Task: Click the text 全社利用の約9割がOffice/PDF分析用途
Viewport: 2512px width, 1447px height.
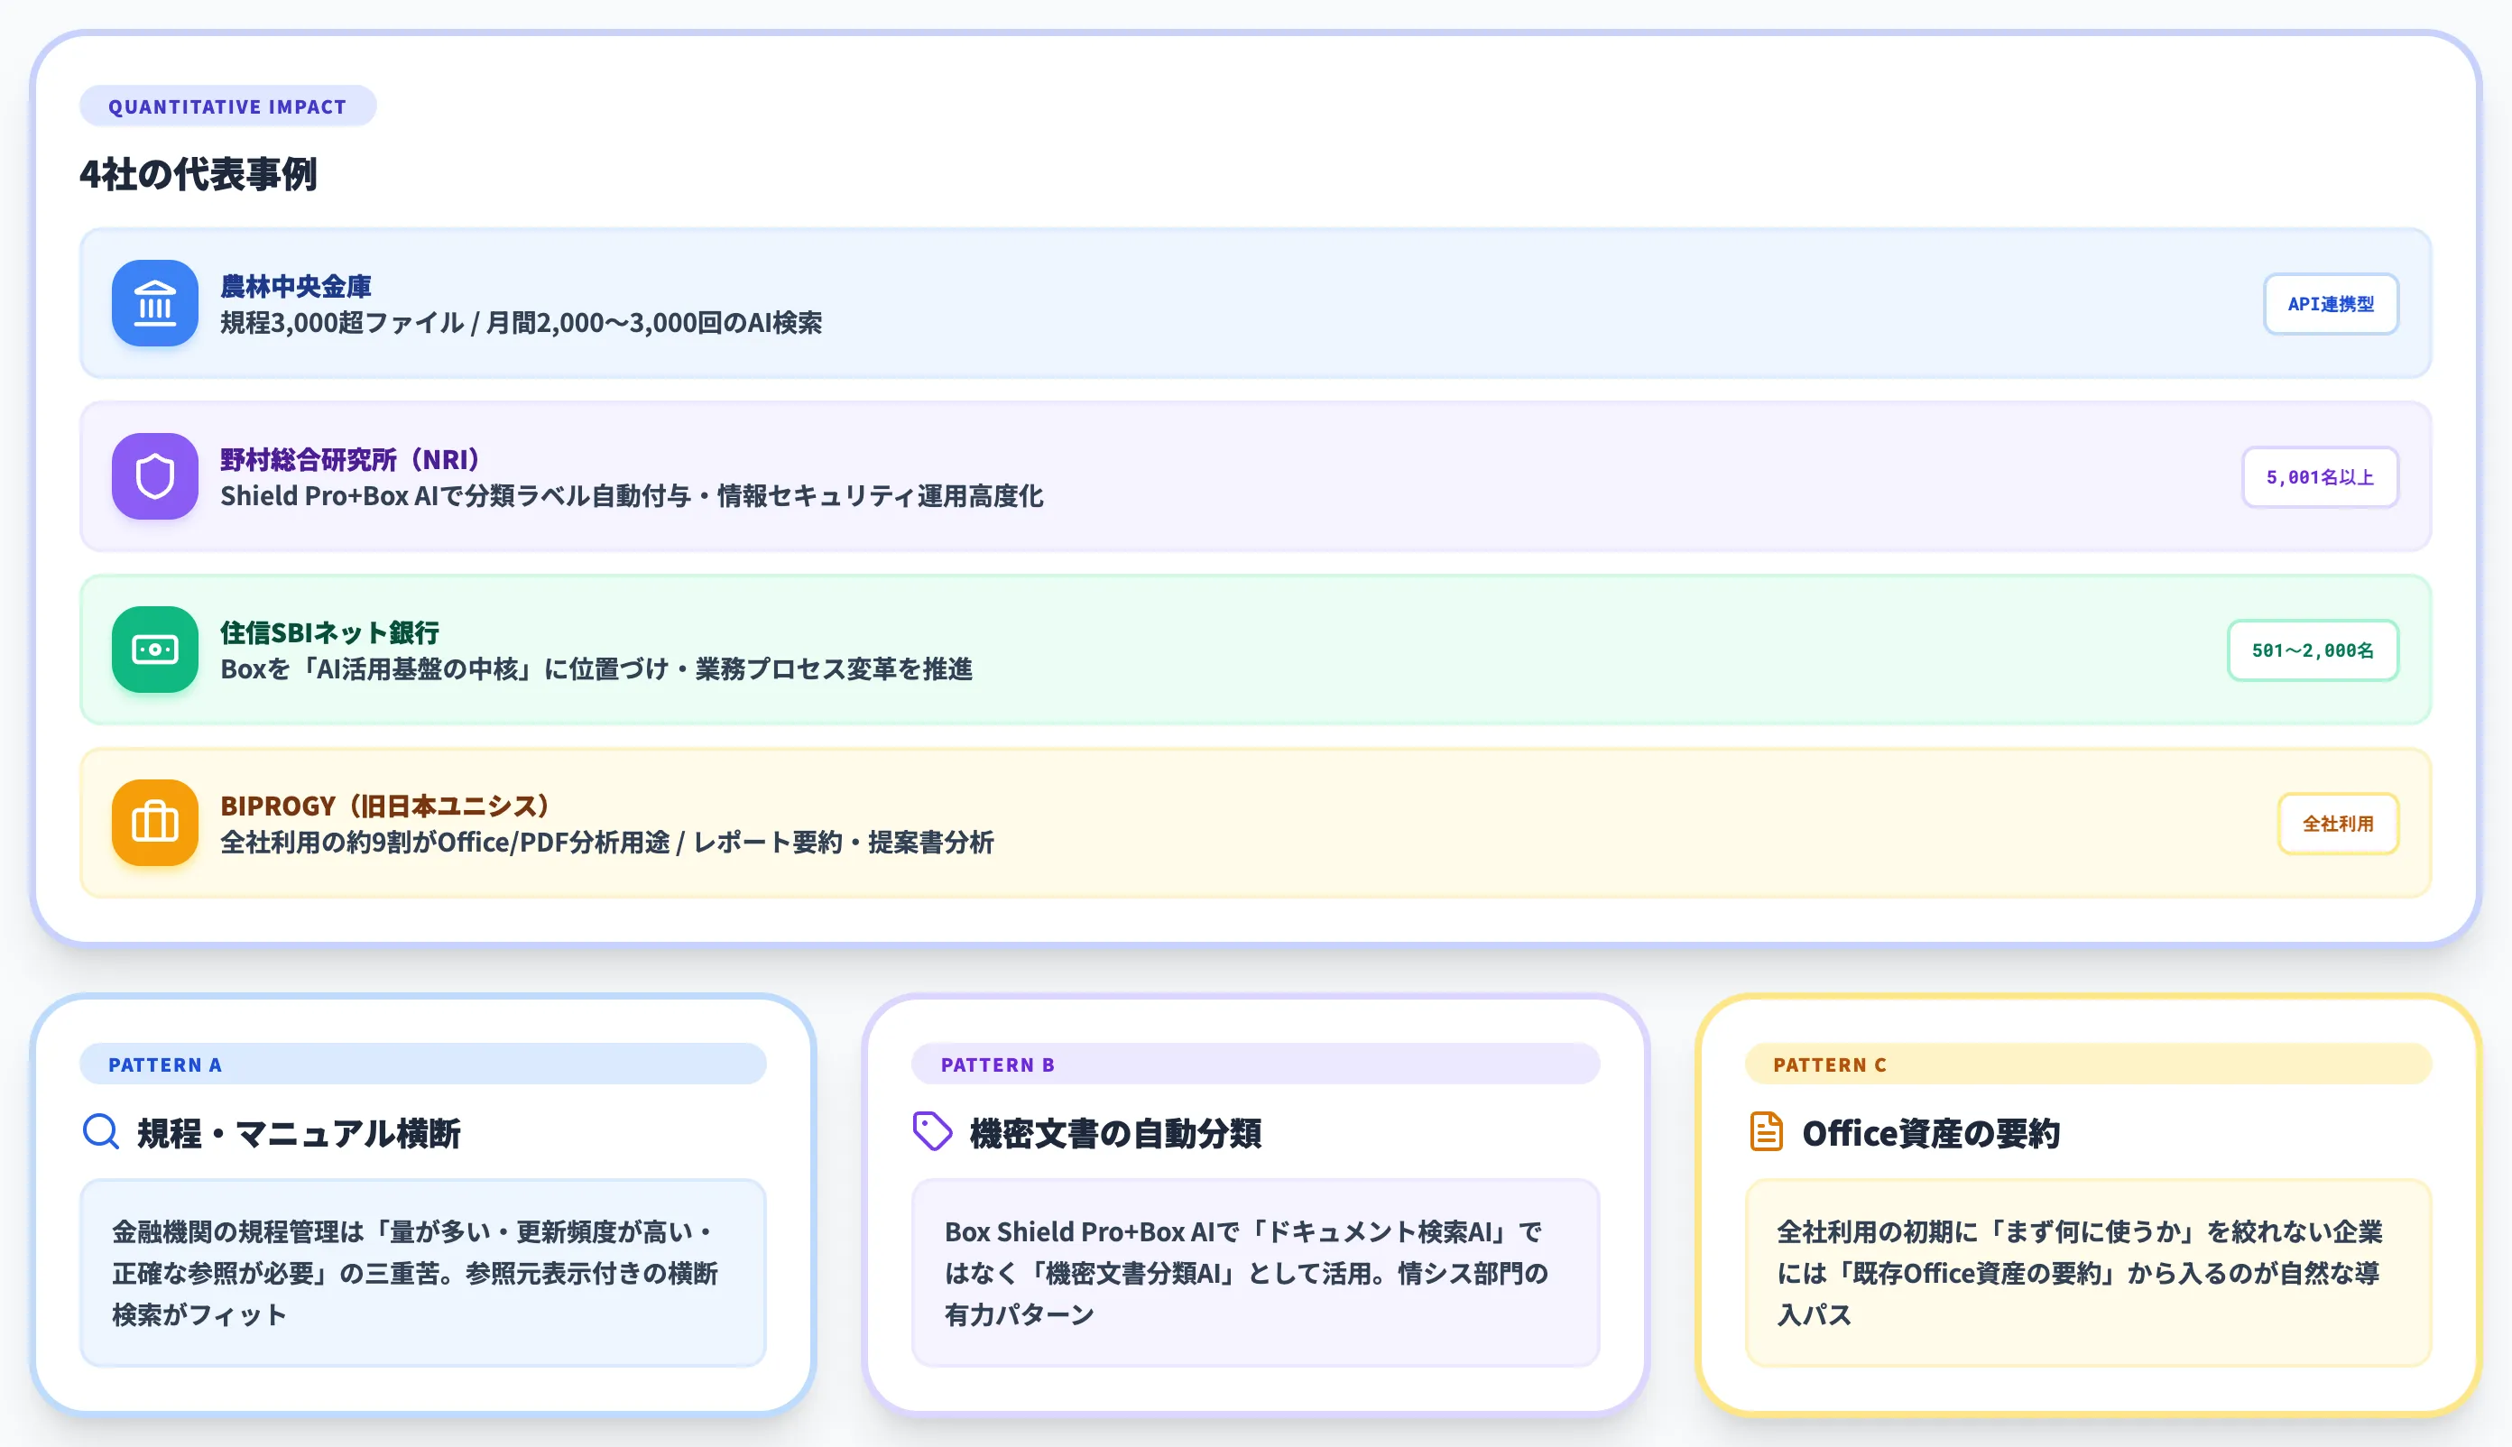Action: [446, 843]
